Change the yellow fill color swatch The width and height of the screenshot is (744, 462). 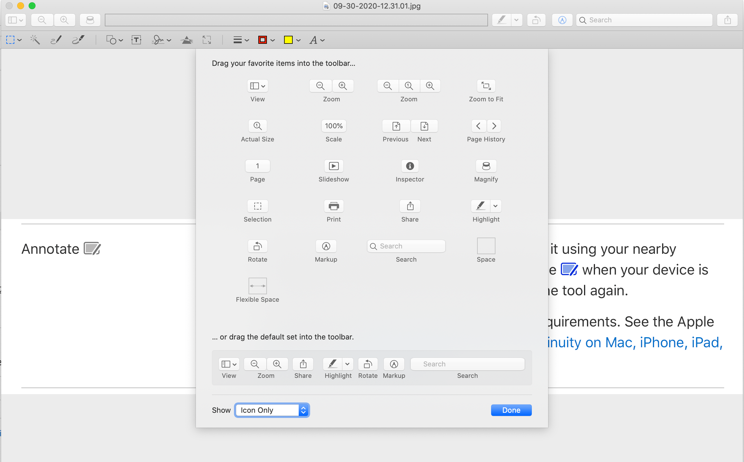pos(289,40)
